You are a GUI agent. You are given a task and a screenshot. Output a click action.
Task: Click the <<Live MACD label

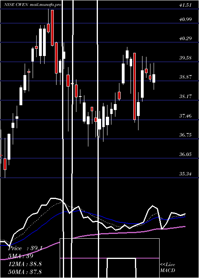point(168,267)
